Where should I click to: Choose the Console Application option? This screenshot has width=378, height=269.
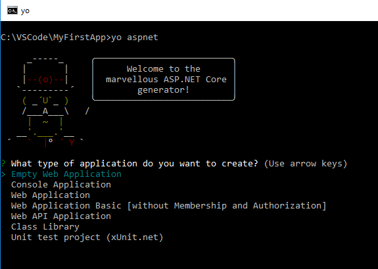61,185
